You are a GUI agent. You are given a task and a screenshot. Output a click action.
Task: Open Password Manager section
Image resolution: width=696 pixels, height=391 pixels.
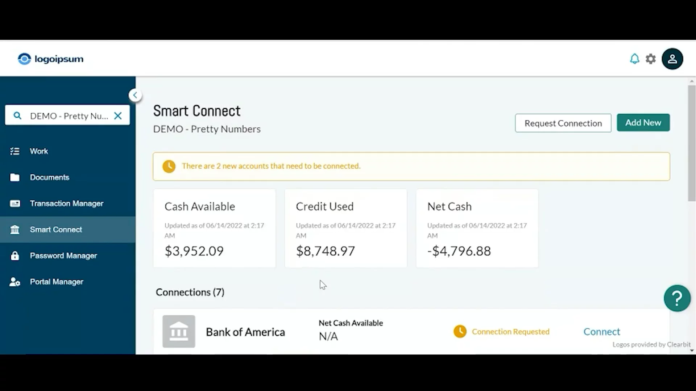pos(63,256)
